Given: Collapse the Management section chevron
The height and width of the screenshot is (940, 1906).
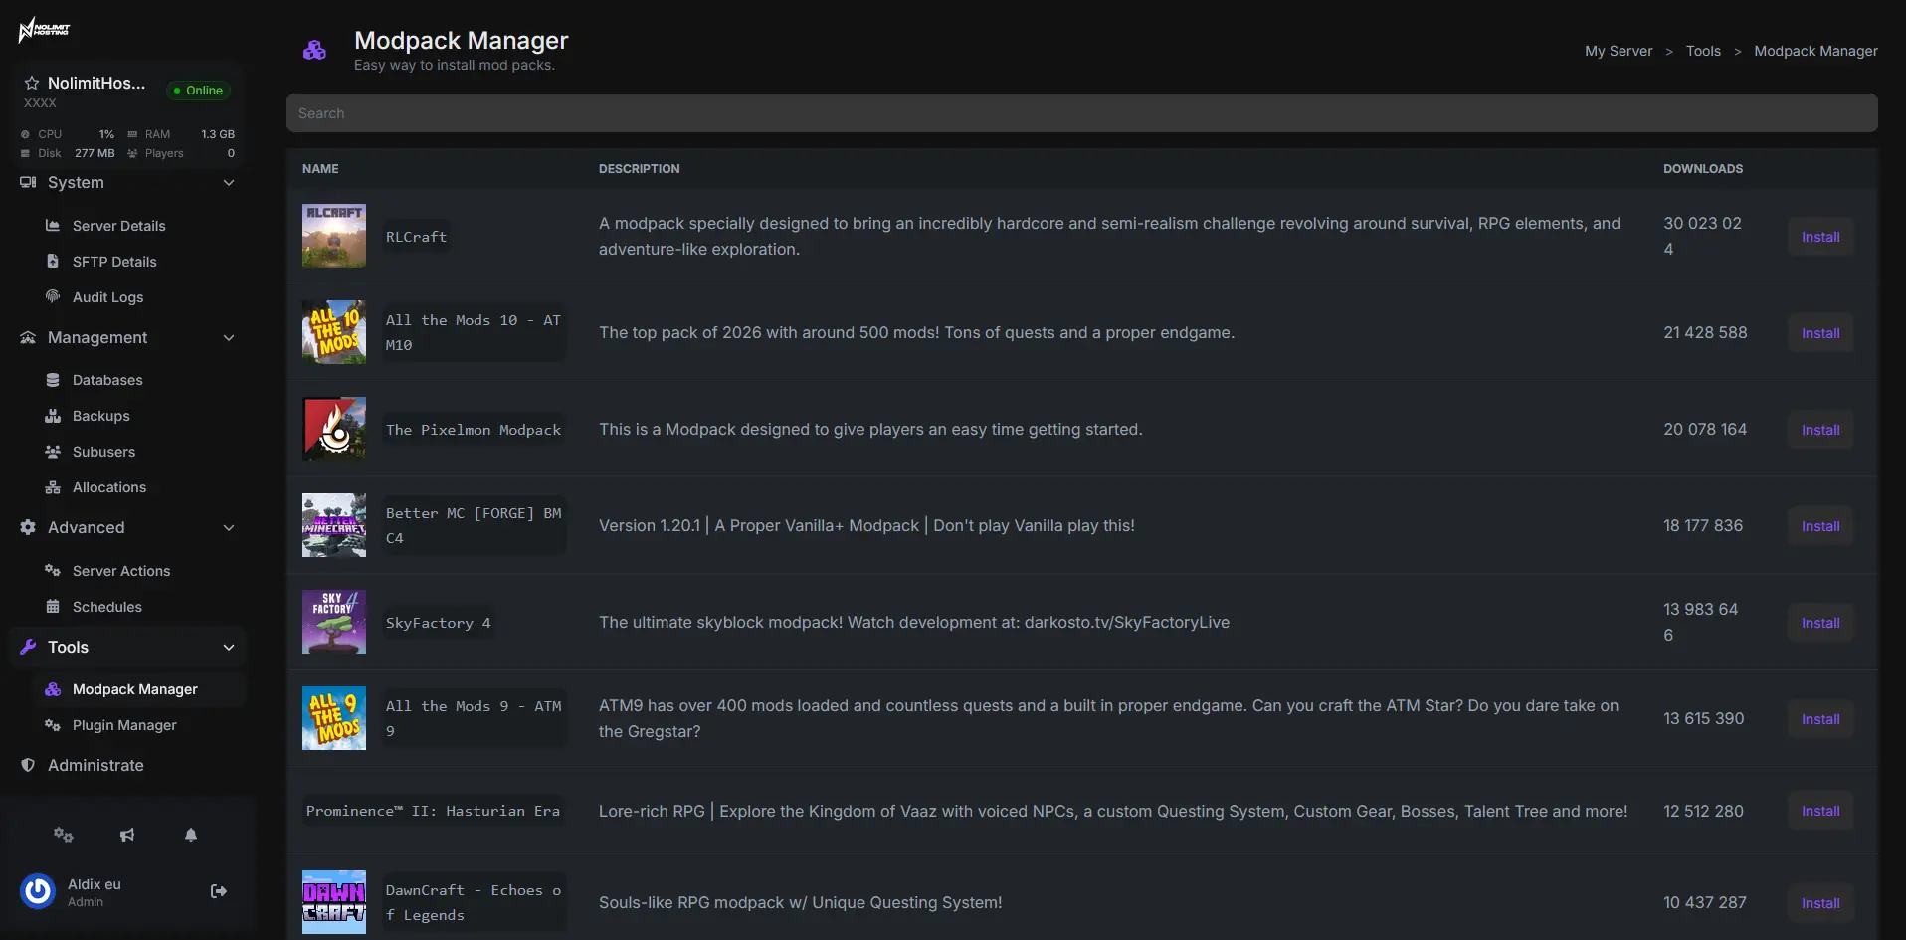Looking at the screenshot, I should pyautogui.click(x=229, y=338).
